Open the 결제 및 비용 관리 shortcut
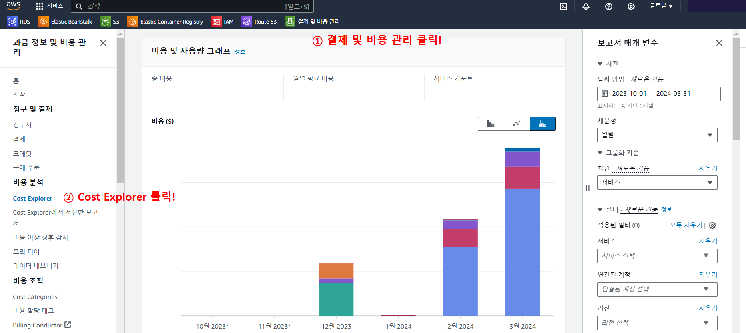 (313, 22)
